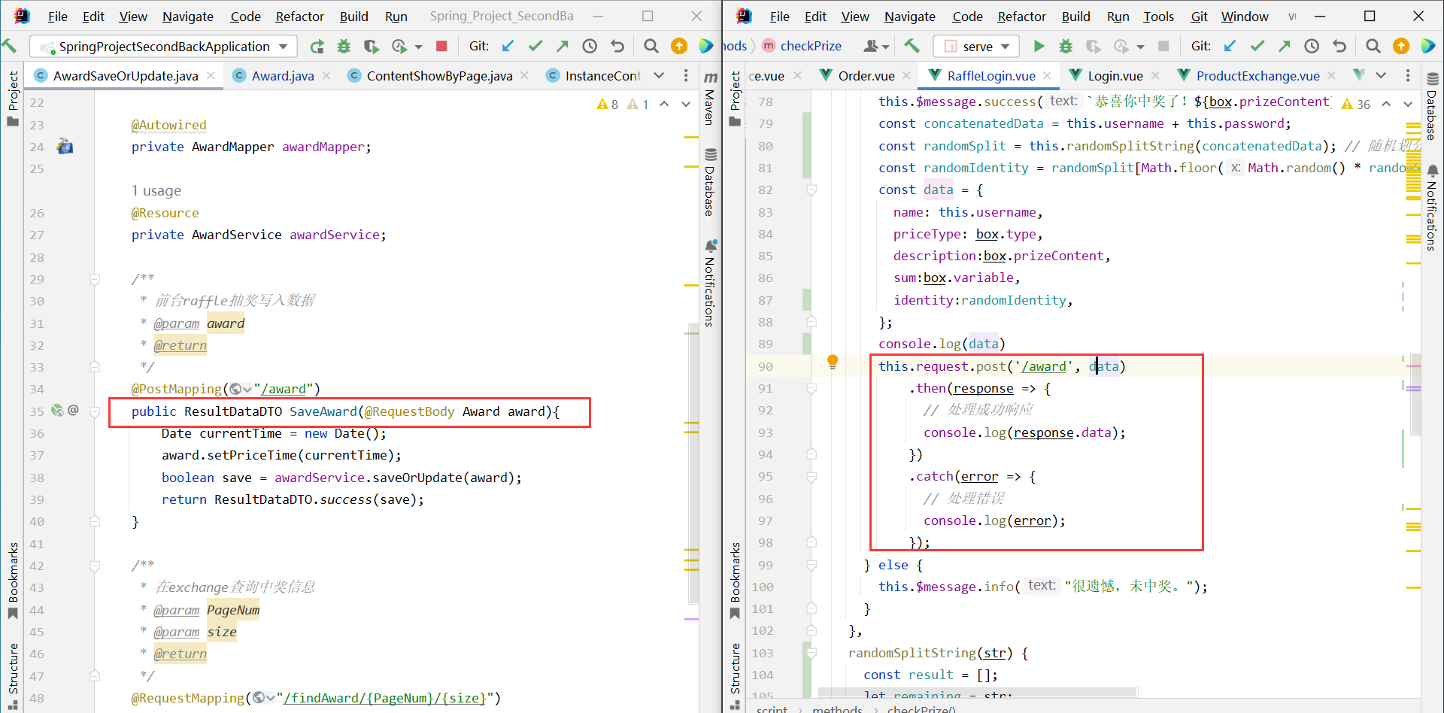Screen dimensions: 1444x713
Task: Commit Git checkmark in left window
Action: [535, 47]
